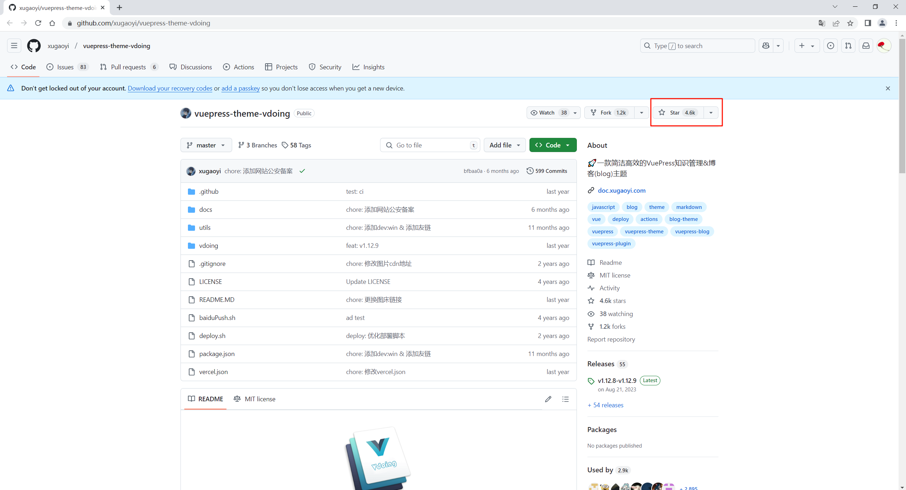The width and height of the screenshot is (906, 490).
Task: Open the + 54 releases link
Action: (x=606, y=405)
